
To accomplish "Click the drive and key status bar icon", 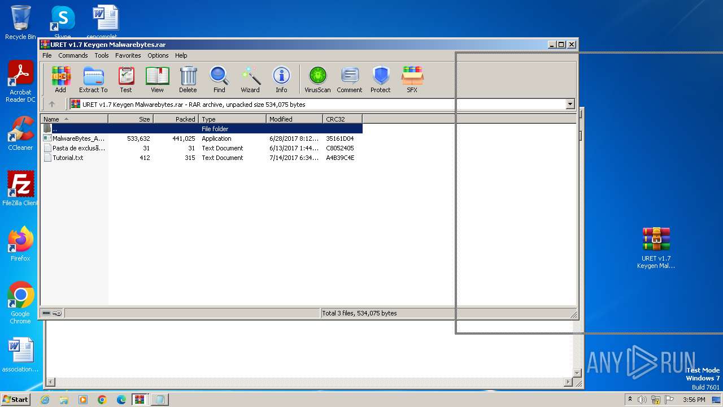I will (52, 313).
